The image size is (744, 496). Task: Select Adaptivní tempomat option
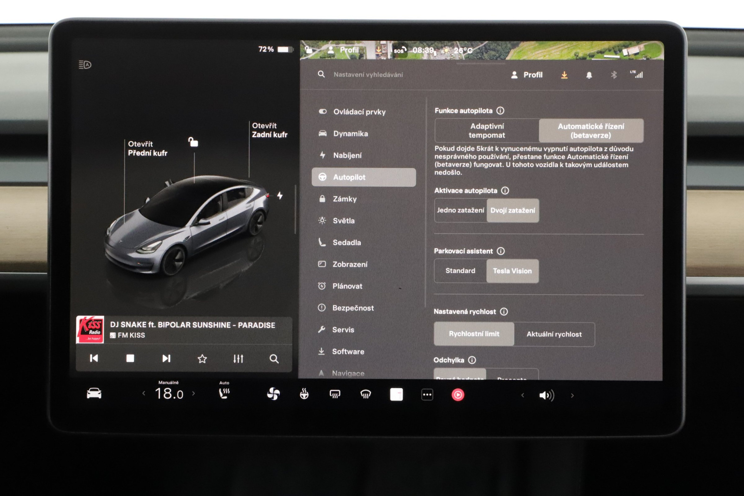(487, 131)
